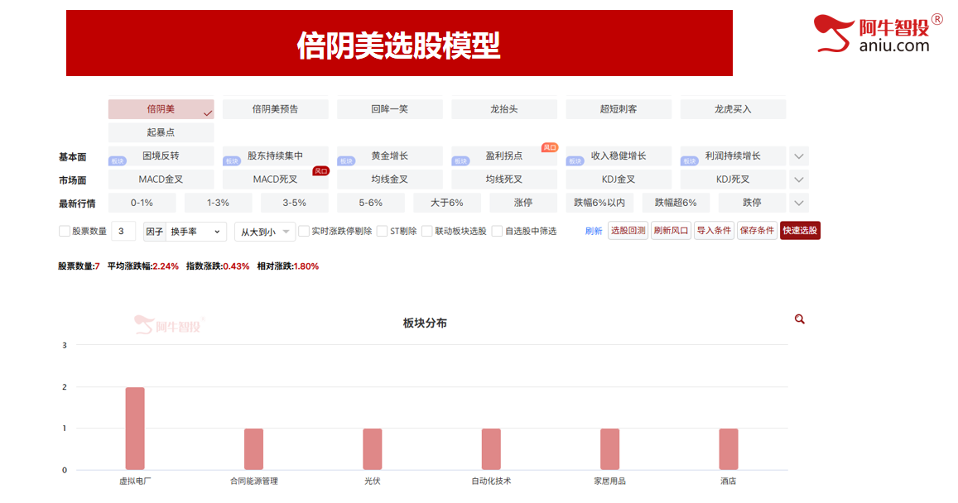Viewport: 958px width, 503px height.
Task: Click the 板块 badge on 黄金增长
Action: coord(346,161)
